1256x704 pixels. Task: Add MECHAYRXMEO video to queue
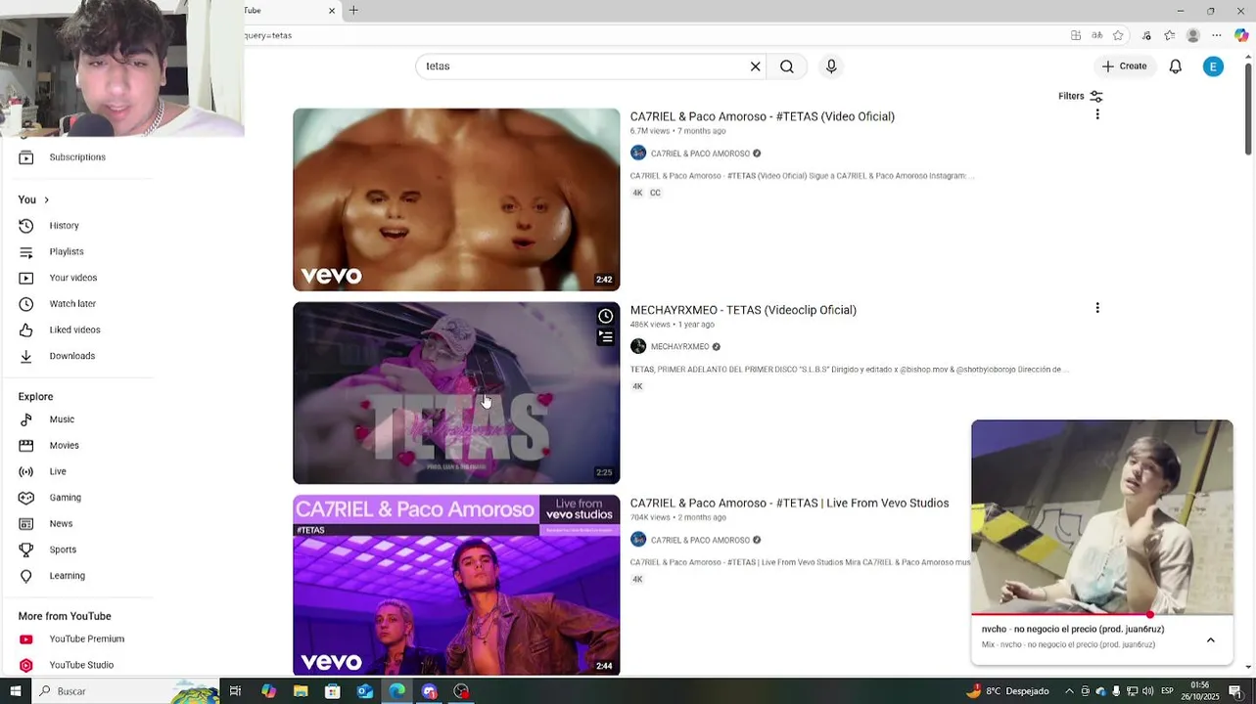point(606,337)
